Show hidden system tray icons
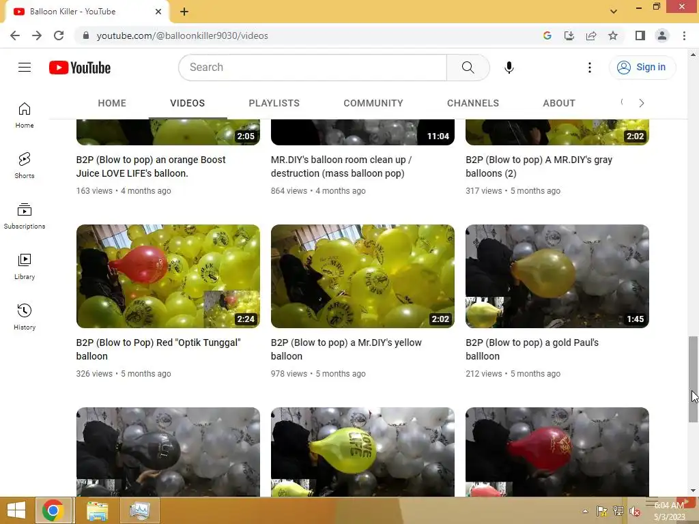The image size is (699, 524). [585, 511]
